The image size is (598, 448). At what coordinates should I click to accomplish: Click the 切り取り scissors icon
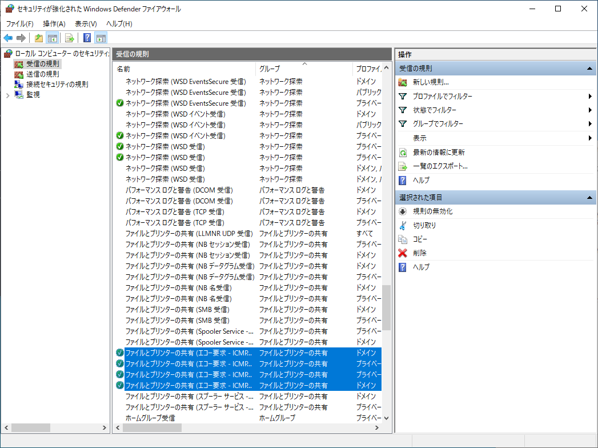tap(402, 226)
